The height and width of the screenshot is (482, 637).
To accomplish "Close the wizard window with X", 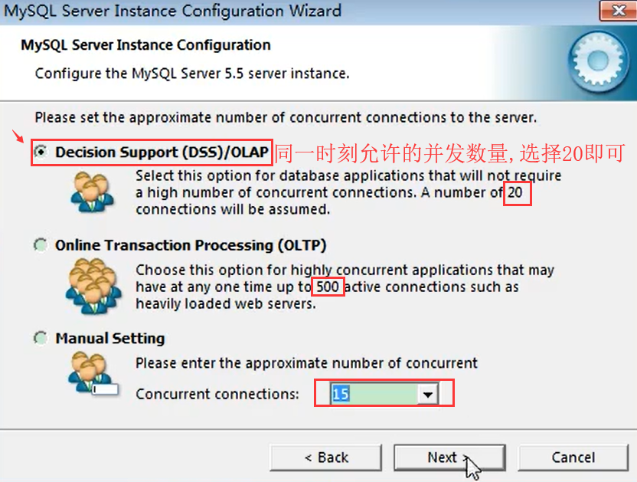I will [x=618, y=11].
